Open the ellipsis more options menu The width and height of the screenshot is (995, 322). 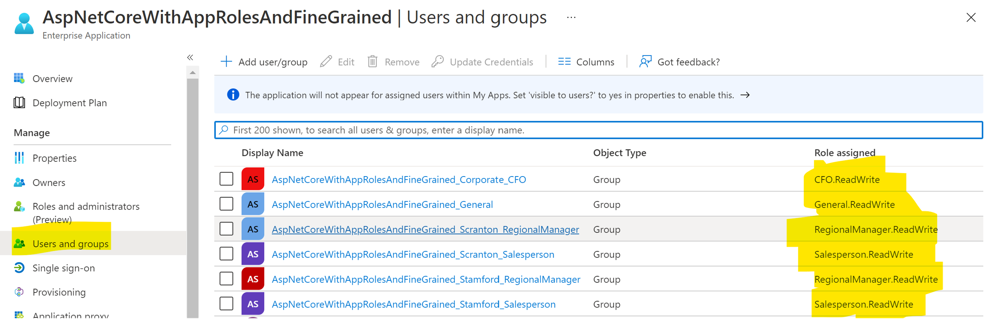(x=571, y=17)
